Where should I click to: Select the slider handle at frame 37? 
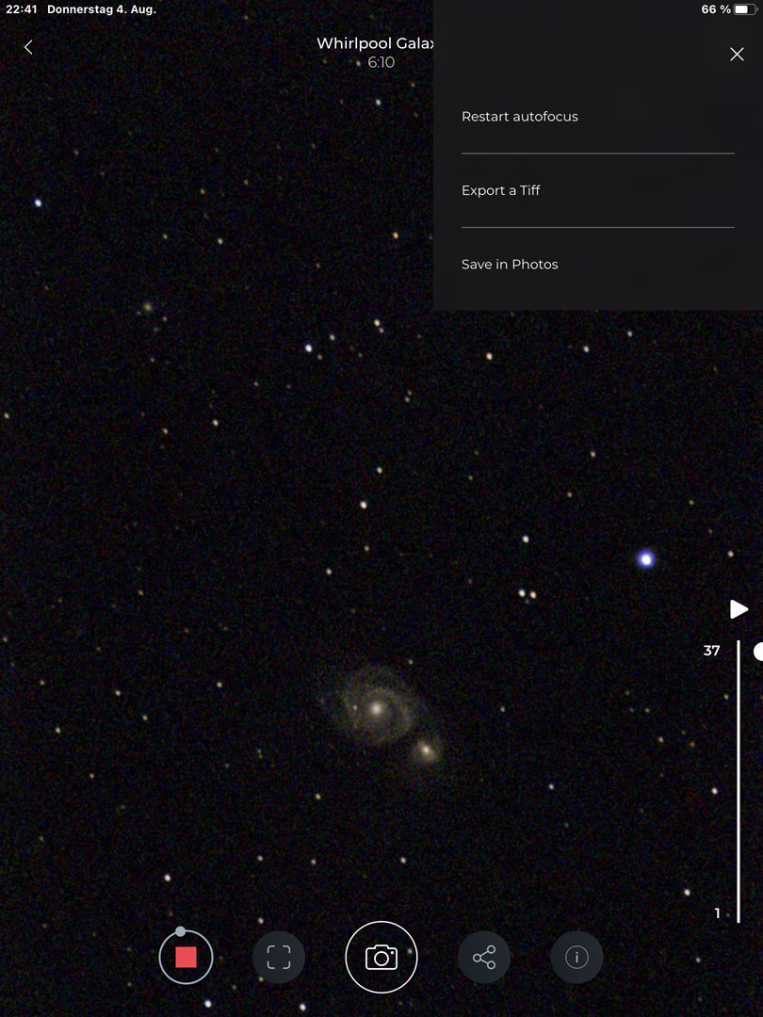tap(757, 652)
